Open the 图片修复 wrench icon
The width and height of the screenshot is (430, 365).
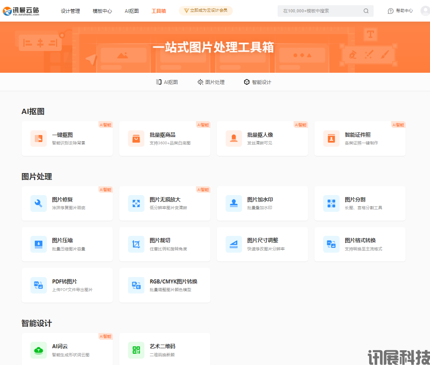pyautogui.click(x=38, y=203)
